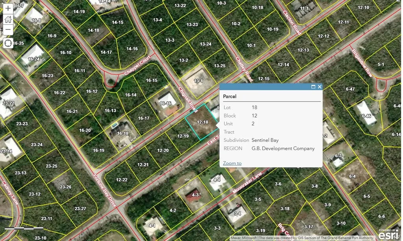
Task: Select parcel 6-4
Action: [352, 176]
